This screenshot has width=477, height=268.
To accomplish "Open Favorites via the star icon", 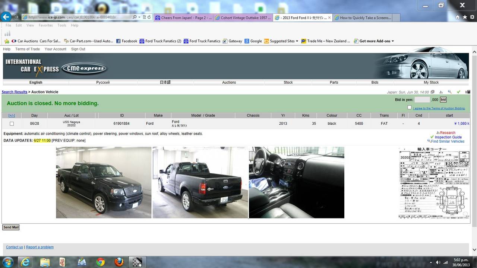I will coord(465,17).
